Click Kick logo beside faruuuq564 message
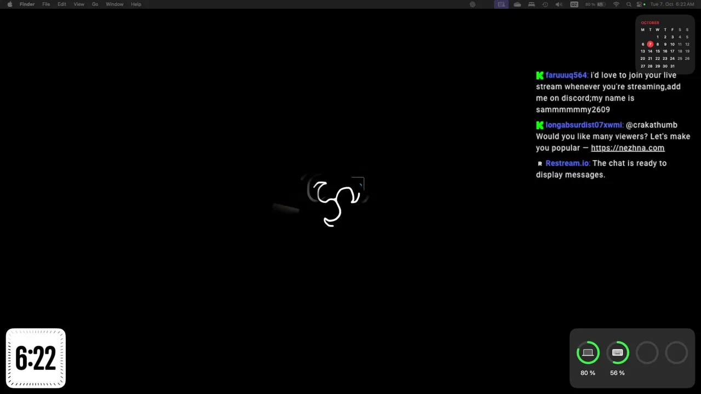This screenshot has width=701, height=394. tap(539, 76)
